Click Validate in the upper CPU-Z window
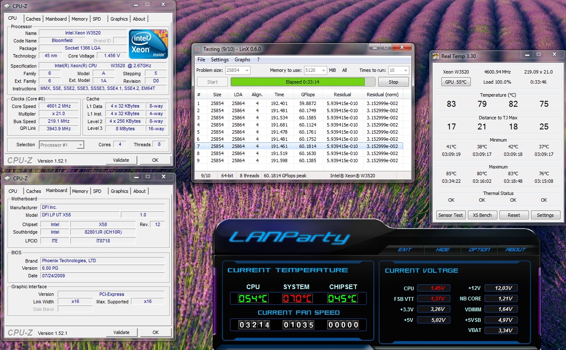This screenshot has height=350, width=566. tap(121, 160)
